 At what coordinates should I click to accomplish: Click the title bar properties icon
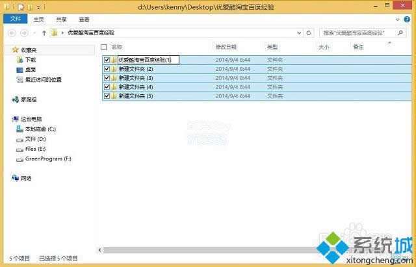(x=21, y=7)
